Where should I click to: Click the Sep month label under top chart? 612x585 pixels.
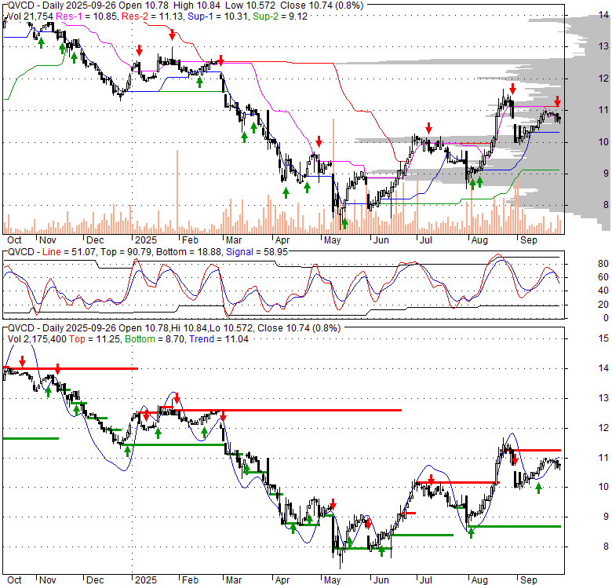pyautogui.click(x=529, y=240)
